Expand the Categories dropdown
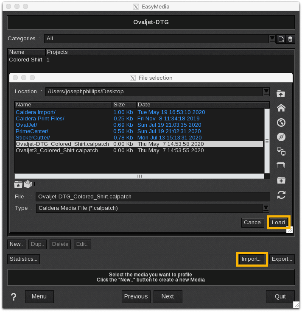 pyautogui.click(x=272, y=39)
